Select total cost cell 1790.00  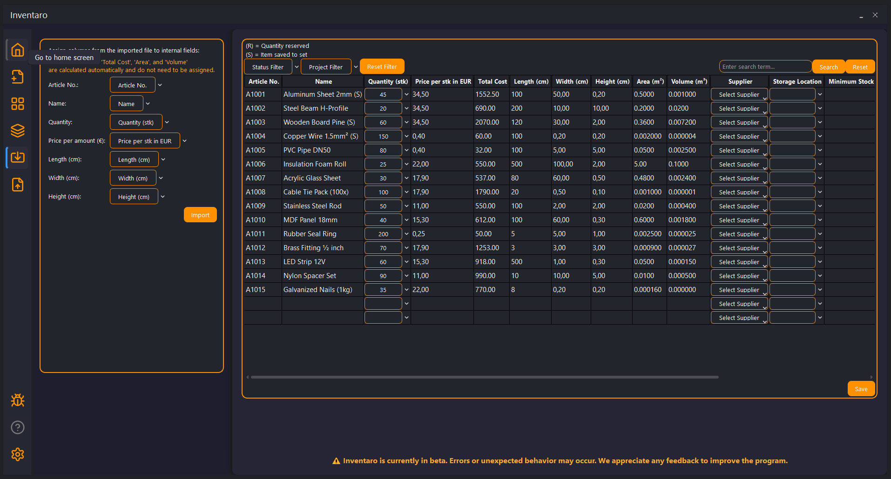coord(492,192)
